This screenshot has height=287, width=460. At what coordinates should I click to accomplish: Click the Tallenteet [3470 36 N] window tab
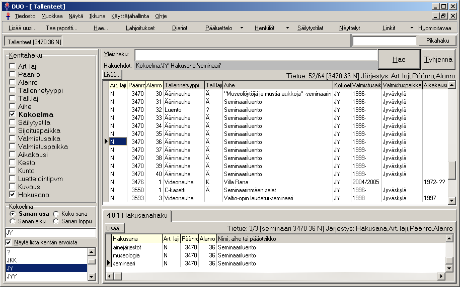pos(34,42)
